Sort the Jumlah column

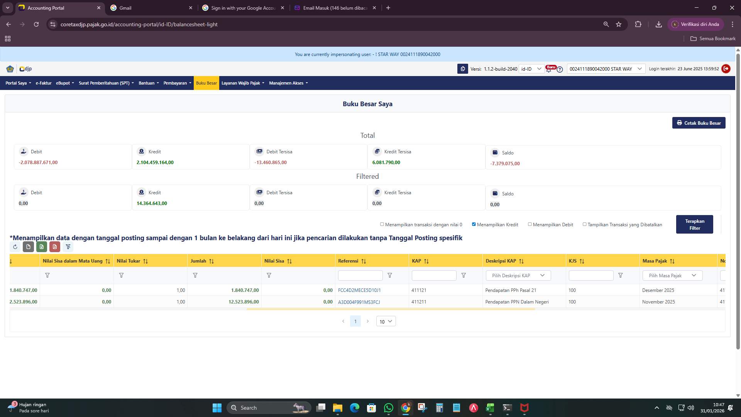coord(211,261)
